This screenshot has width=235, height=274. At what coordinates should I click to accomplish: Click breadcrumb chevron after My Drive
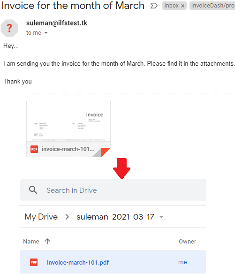67,217
